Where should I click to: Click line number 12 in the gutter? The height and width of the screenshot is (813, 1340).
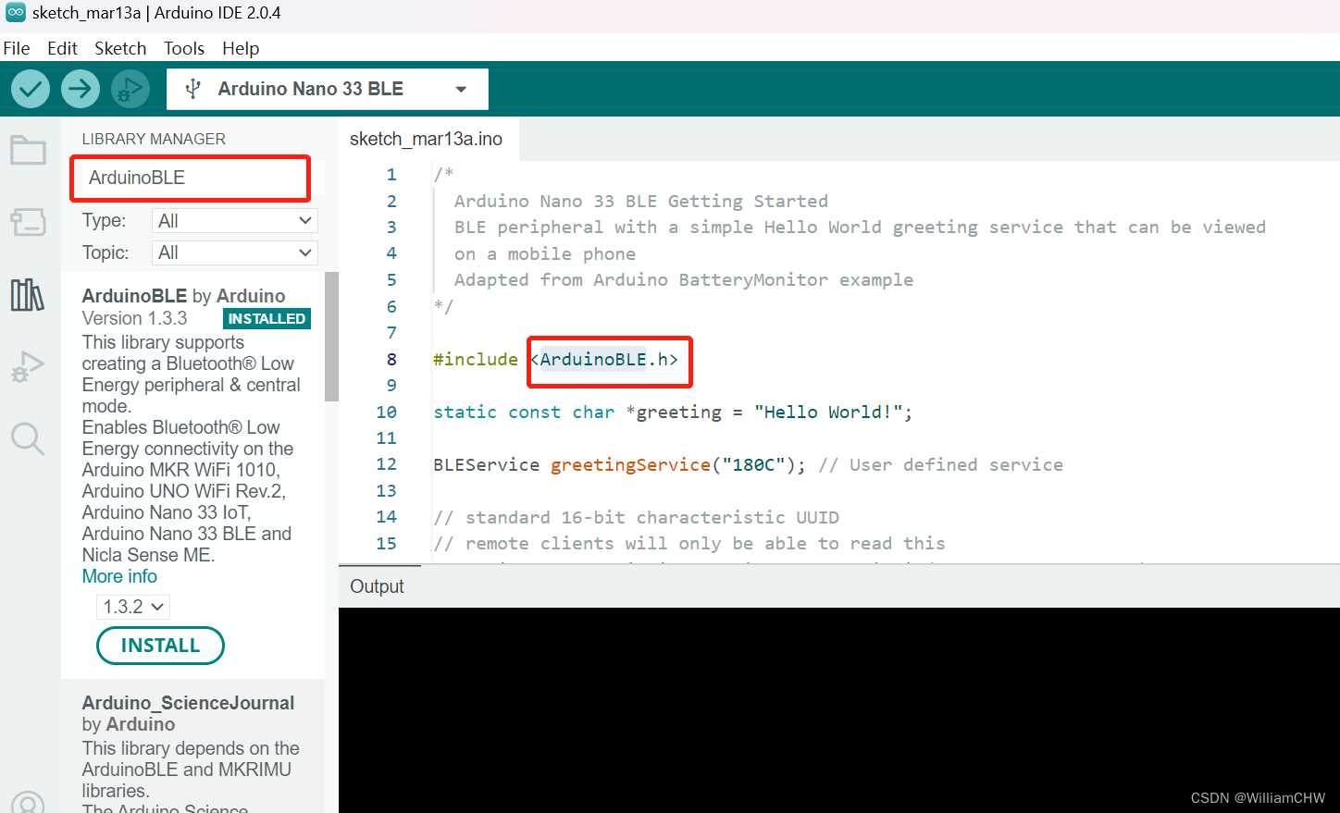(386, 464)
